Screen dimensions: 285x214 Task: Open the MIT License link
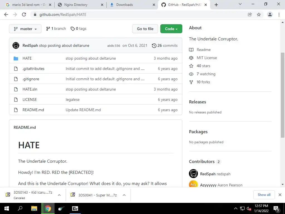tap(207, 58)
